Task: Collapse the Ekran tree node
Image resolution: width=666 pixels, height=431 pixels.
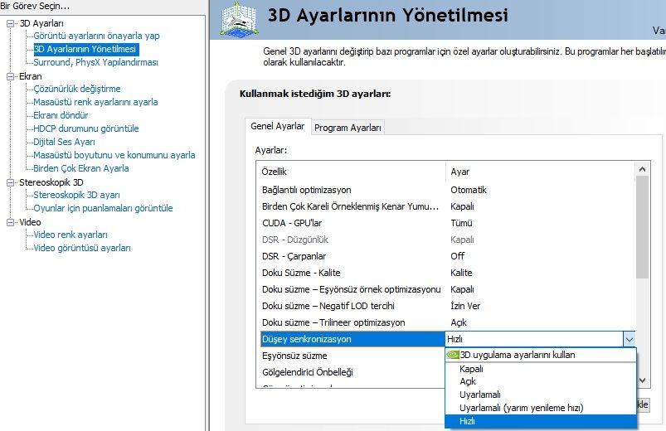Action: [x=10, y=76]
